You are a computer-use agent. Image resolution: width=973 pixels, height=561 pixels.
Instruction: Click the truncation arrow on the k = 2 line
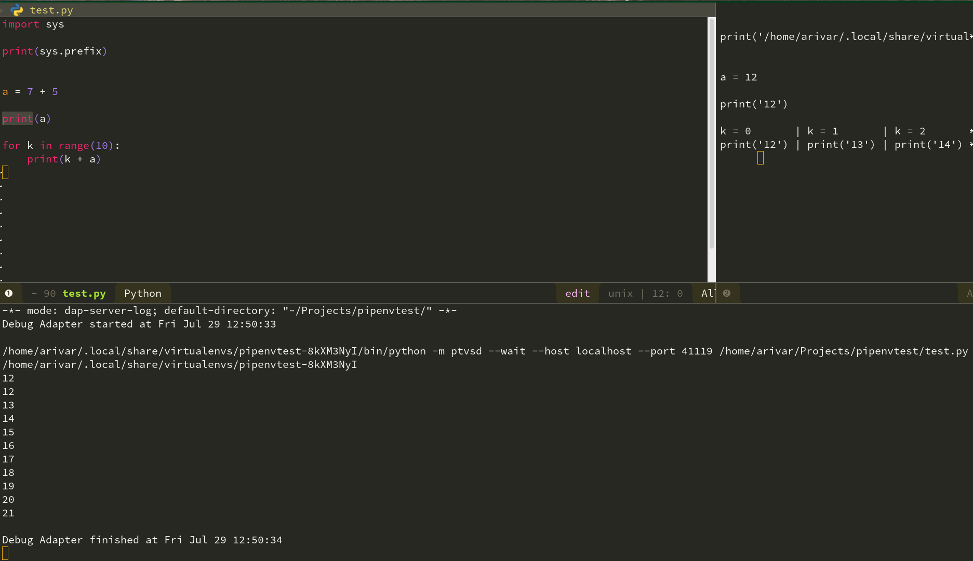[970, 131]
